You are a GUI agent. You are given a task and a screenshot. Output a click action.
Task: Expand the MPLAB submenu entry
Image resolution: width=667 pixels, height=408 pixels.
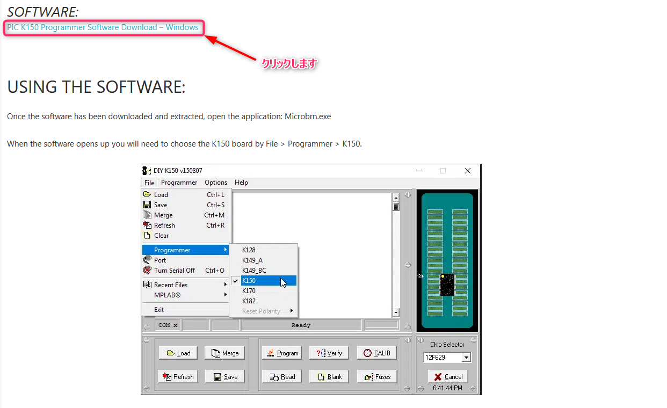point(186,295)
